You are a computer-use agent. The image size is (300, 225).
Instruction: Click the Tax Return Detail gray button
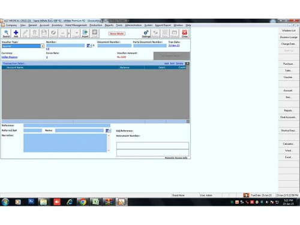point(172,56)
